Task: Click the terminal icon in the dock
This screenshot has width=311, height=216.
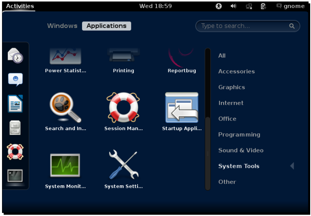Action: (x=15, y=176)
